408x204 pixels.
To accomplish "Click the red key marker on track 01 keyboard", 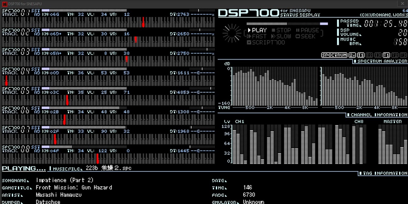I will pos(143,22).
